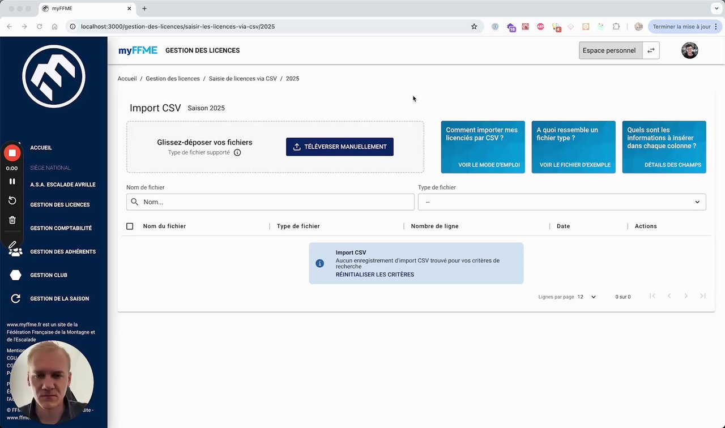Click the search magnifier icon in Nom field
The width and height of the screenshot is (725, 428).
pos(135,202)
